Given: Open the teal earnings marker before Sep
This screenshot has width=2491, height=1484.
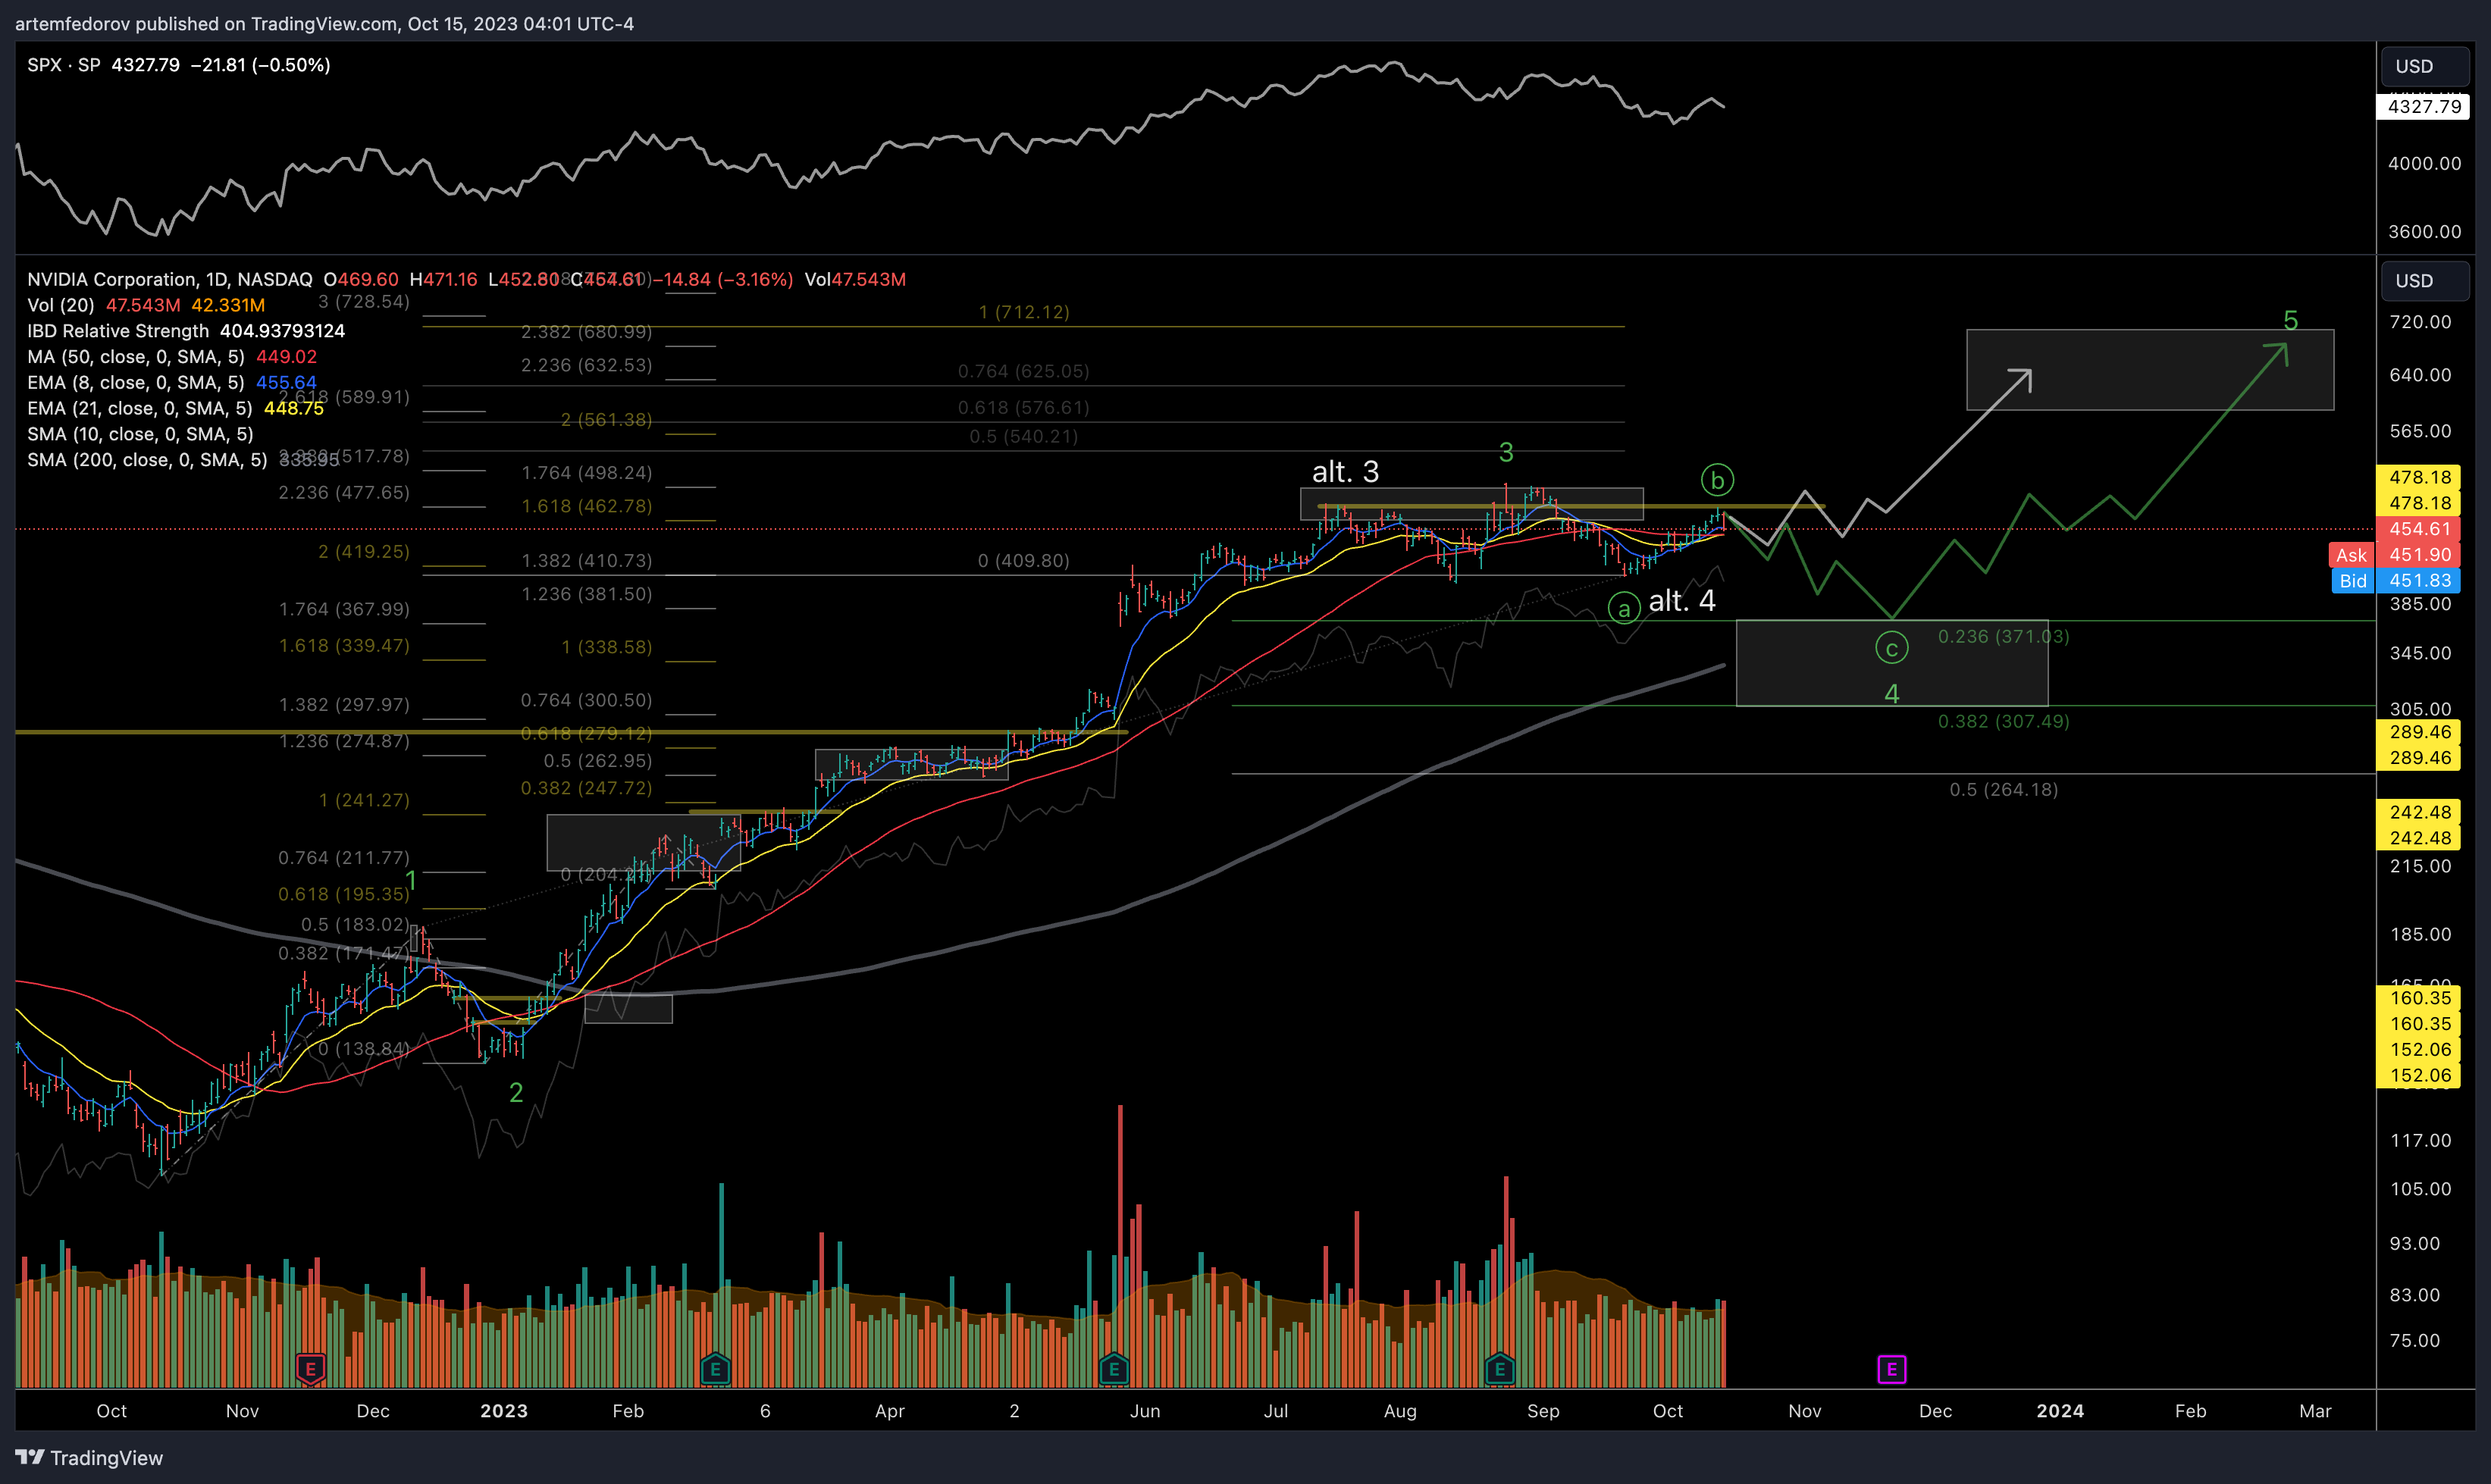Looking at the screenshot, I should click(x=1499, y=1368).
